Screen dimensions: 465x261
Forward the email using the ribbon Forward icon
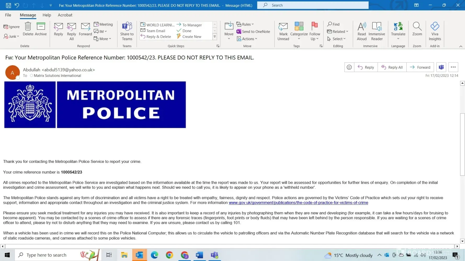tap(85, 29)
